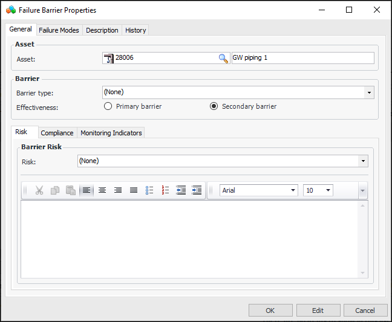The image size is (392, 322).
Task: Click the GW piping 1 asset name field
Action: (x=302, y=59)
